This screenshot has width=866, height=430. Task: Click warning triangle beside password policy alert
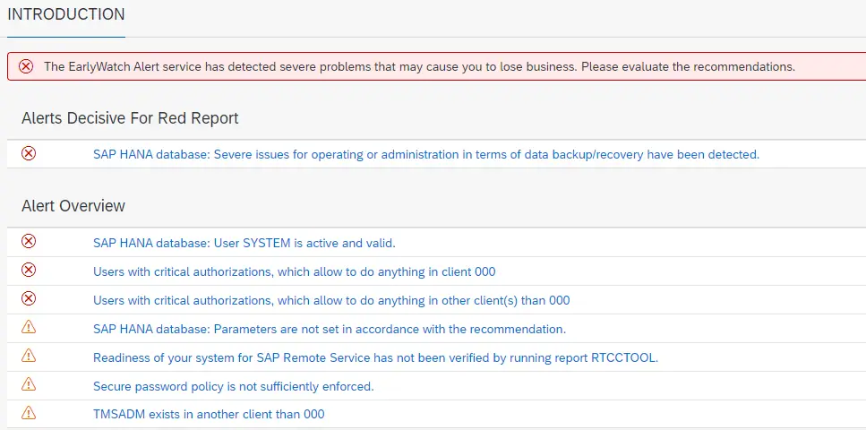coord(29,384)
